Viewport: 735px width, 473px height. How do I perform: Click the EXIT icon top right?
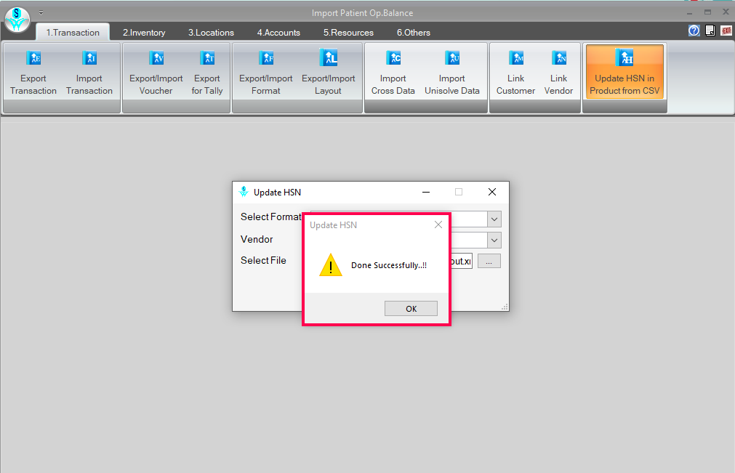[x=725, y=31]
